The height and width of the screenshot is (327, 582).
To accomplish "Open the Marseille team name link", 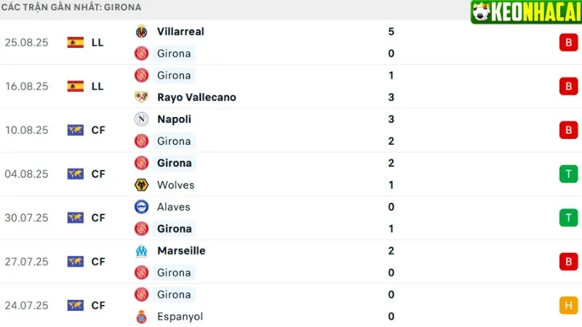I will (181, 251).
